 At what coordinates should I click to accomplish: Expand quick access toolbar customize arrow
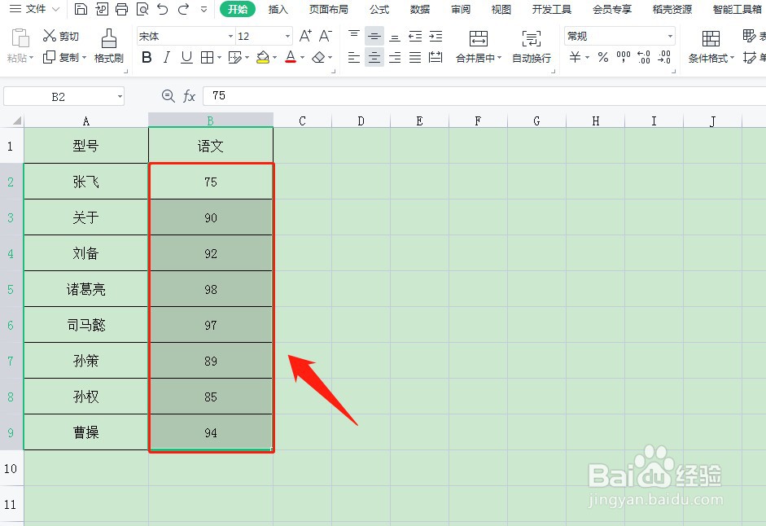point(204,9)
